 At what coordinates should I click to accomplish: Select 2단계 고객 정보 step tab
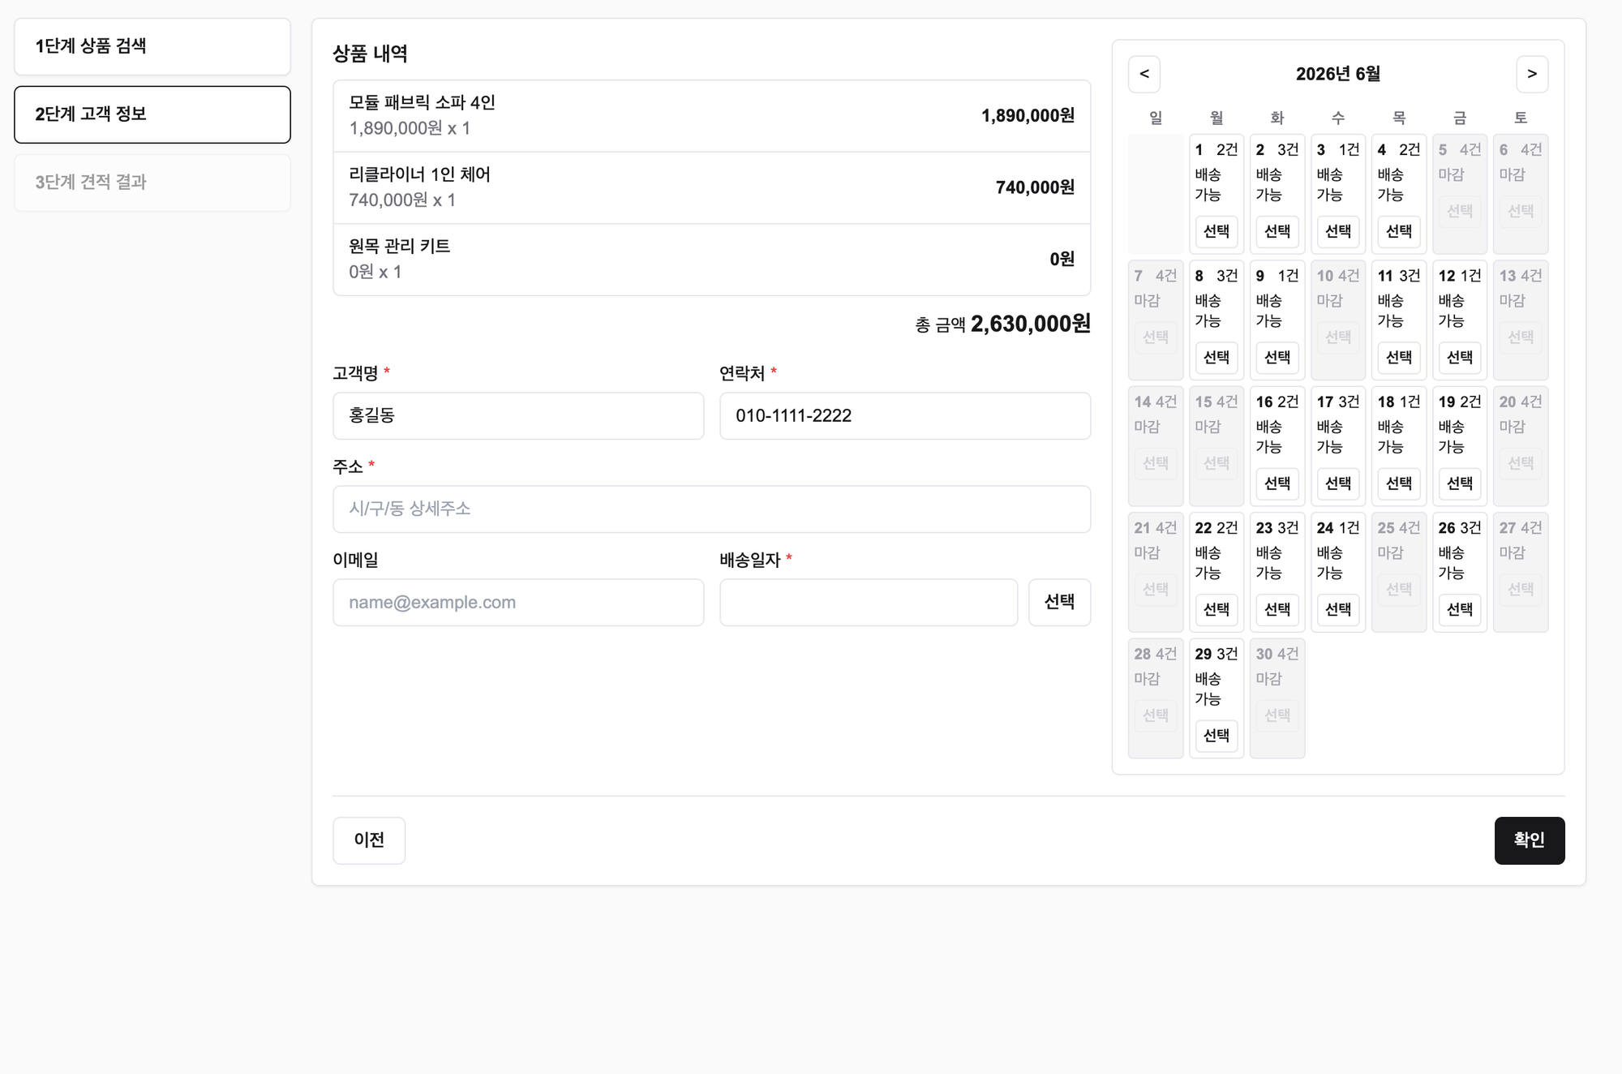pyautogui.click(x=152, y=114)
